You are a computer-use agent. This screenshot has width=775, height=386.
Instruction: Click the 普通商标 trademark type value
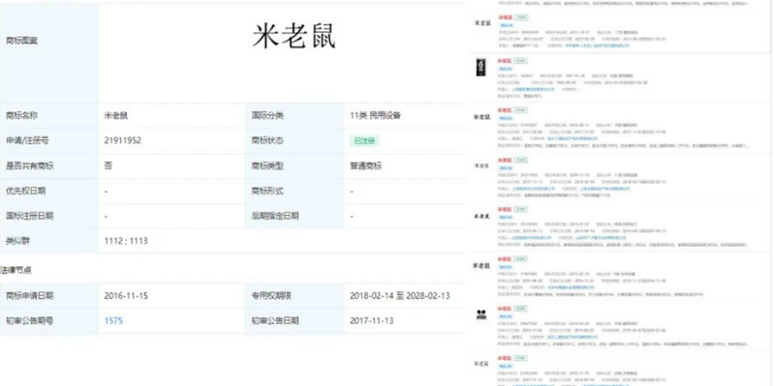[366, 165]
